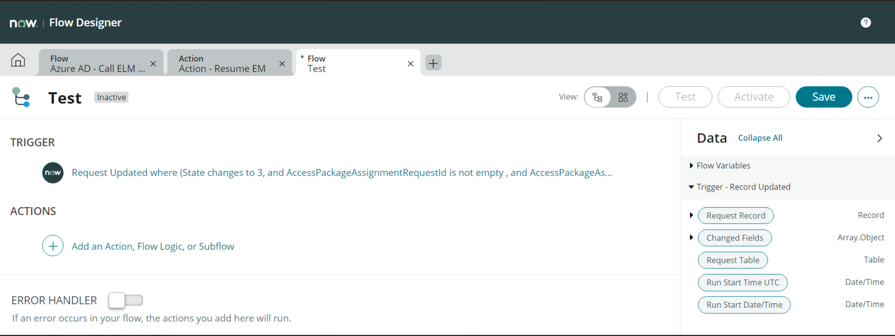The height and width of the screenshot is (336, 895).
Task: Click Add an Action, Flow Logic, or Subflow
Action: point(153,246)
